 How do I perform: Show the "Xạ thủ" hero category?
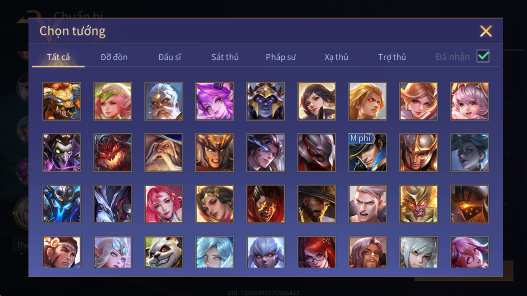click(336, 57)
